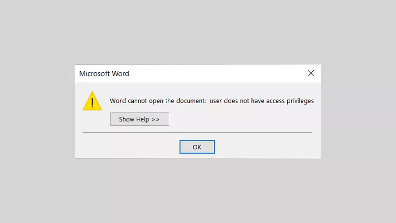396x223 pixels.
Task: Expand the Show Help >> button
Action: (x=140, y=119)
